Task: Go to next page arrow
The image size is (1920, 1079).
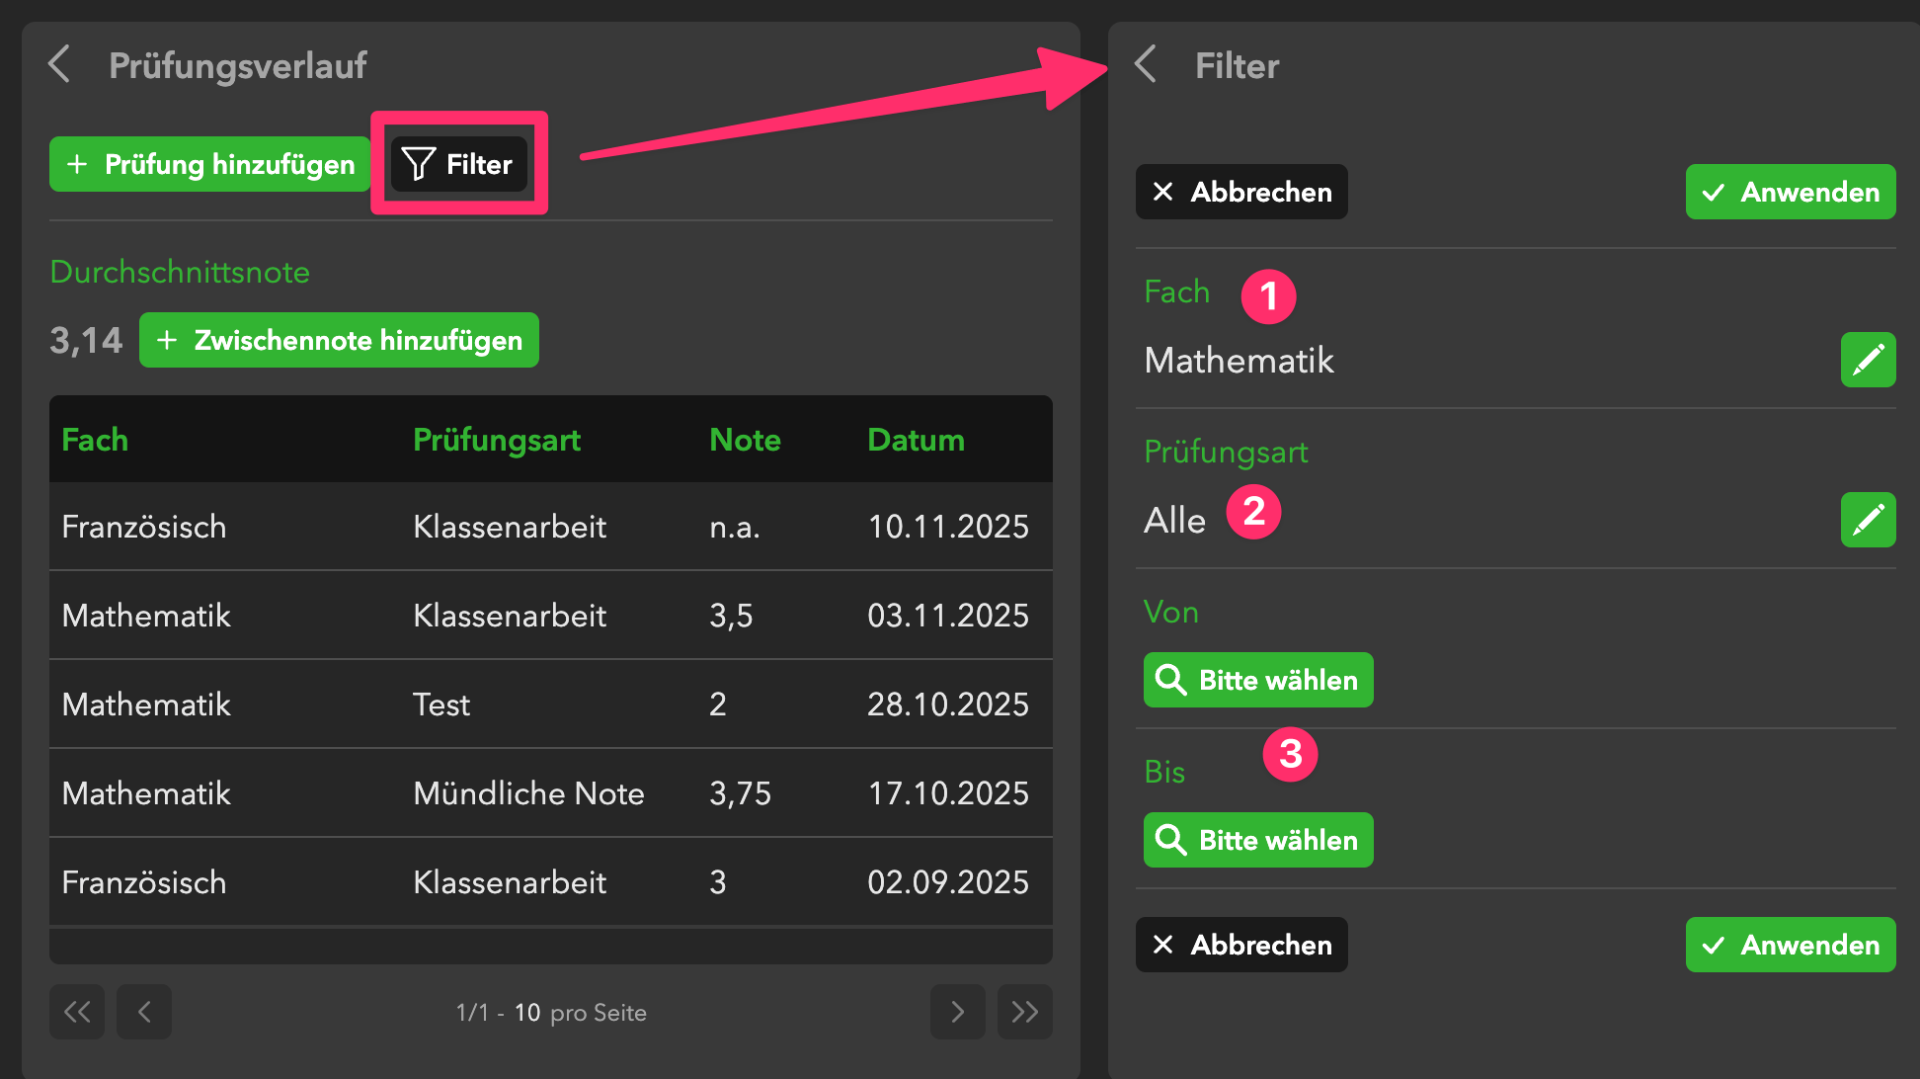Action: click(957, 1012)
